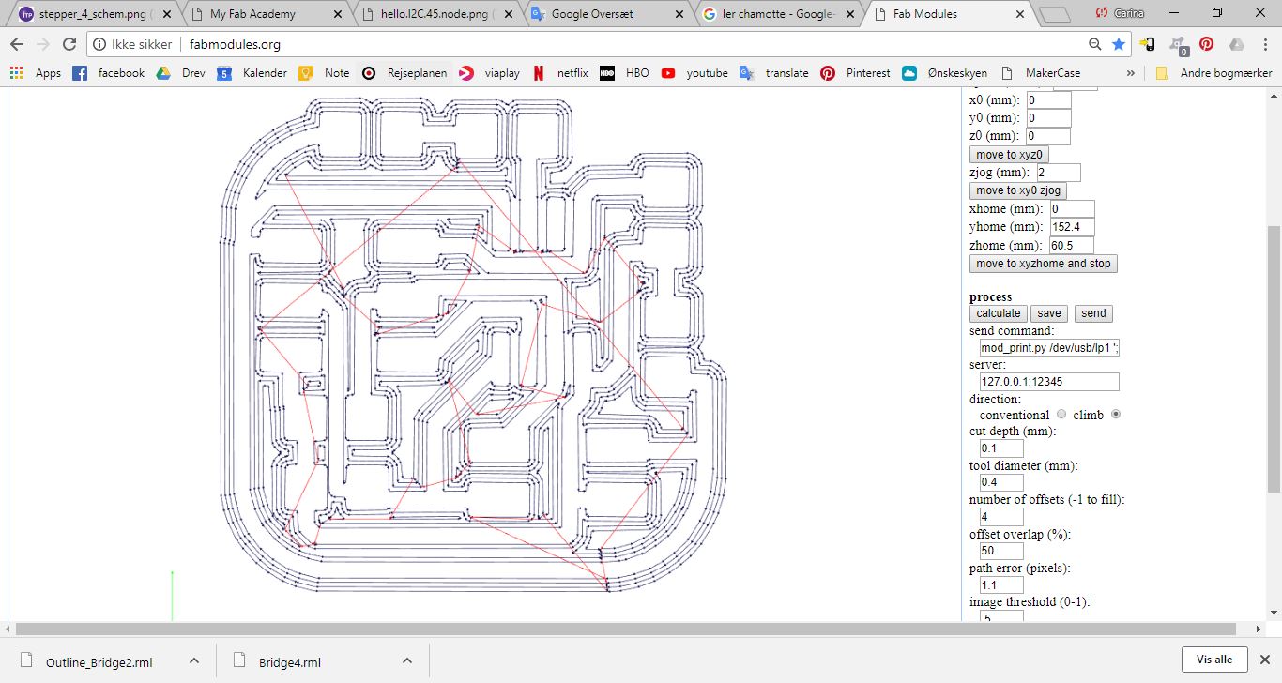The image size is (1282, 683).
Task: Click the save button under process
Action: pos(1049,313)
